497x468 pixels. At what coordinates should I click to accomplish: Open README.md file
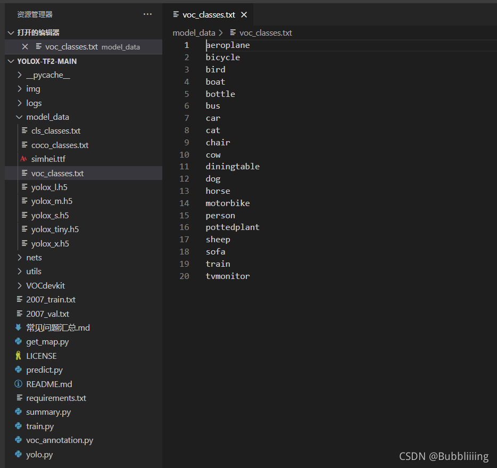coord(49,384)
